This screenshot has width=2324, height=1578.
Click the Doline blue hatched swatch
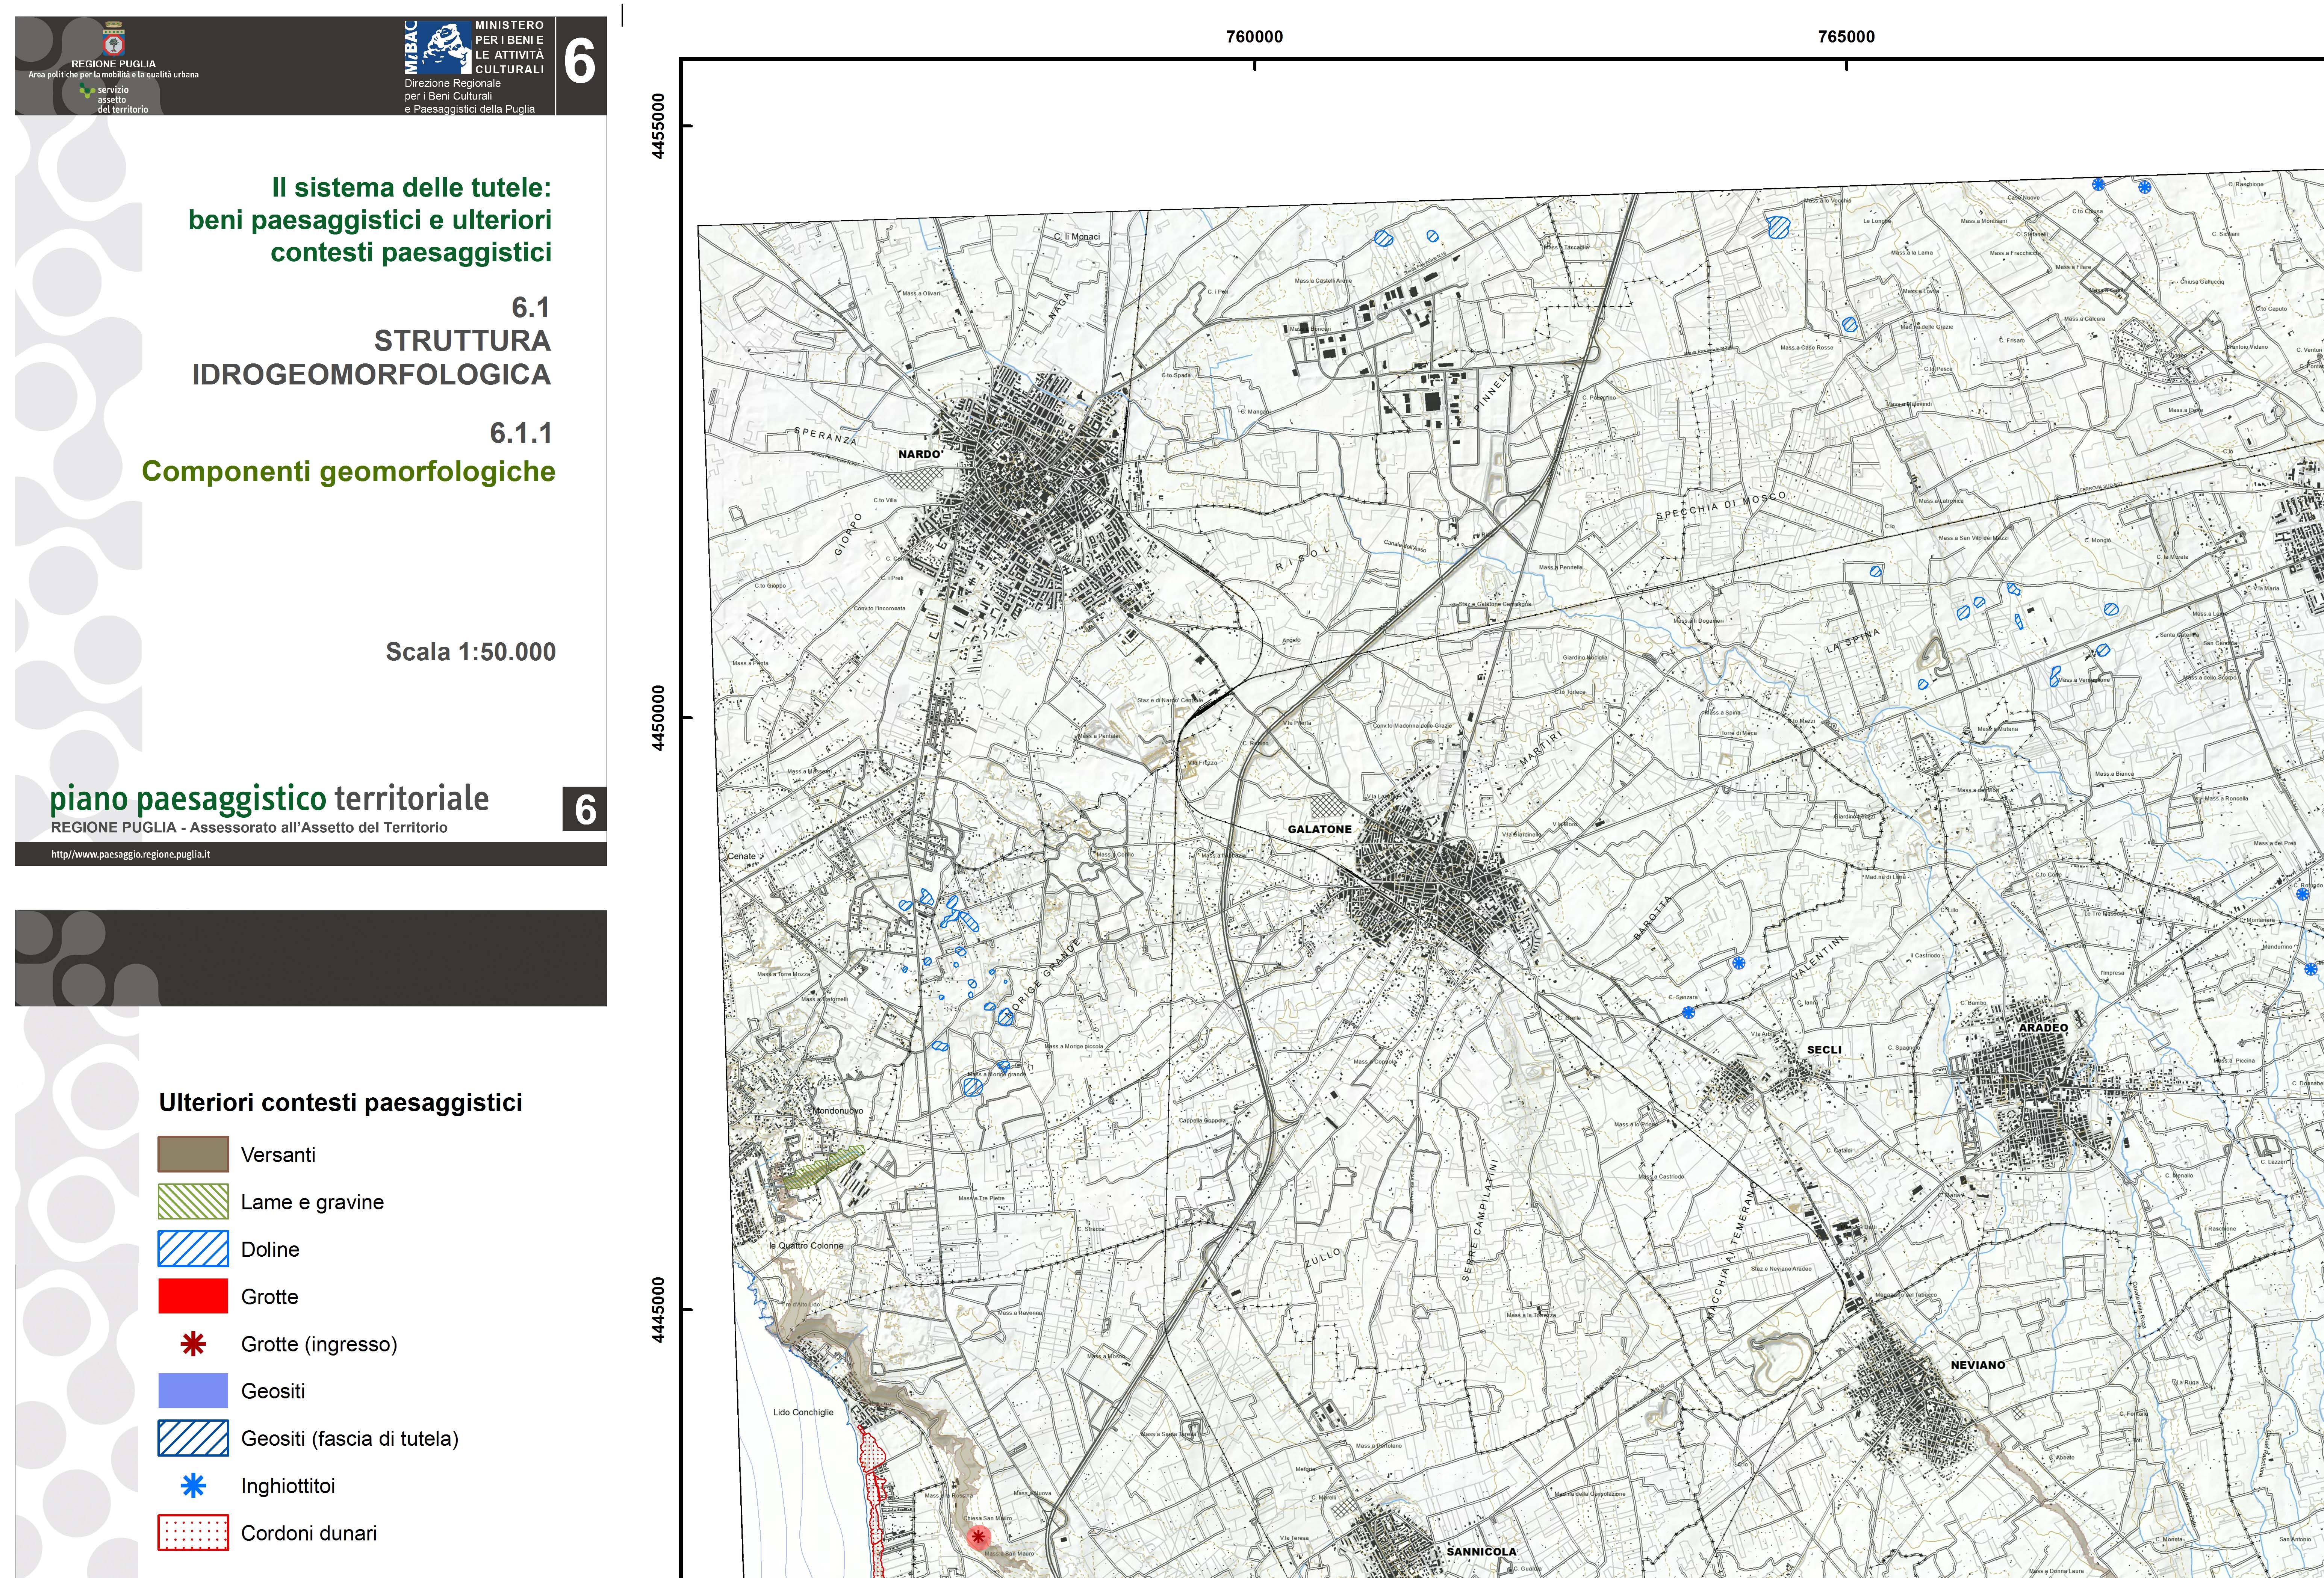coord(193,1249)
